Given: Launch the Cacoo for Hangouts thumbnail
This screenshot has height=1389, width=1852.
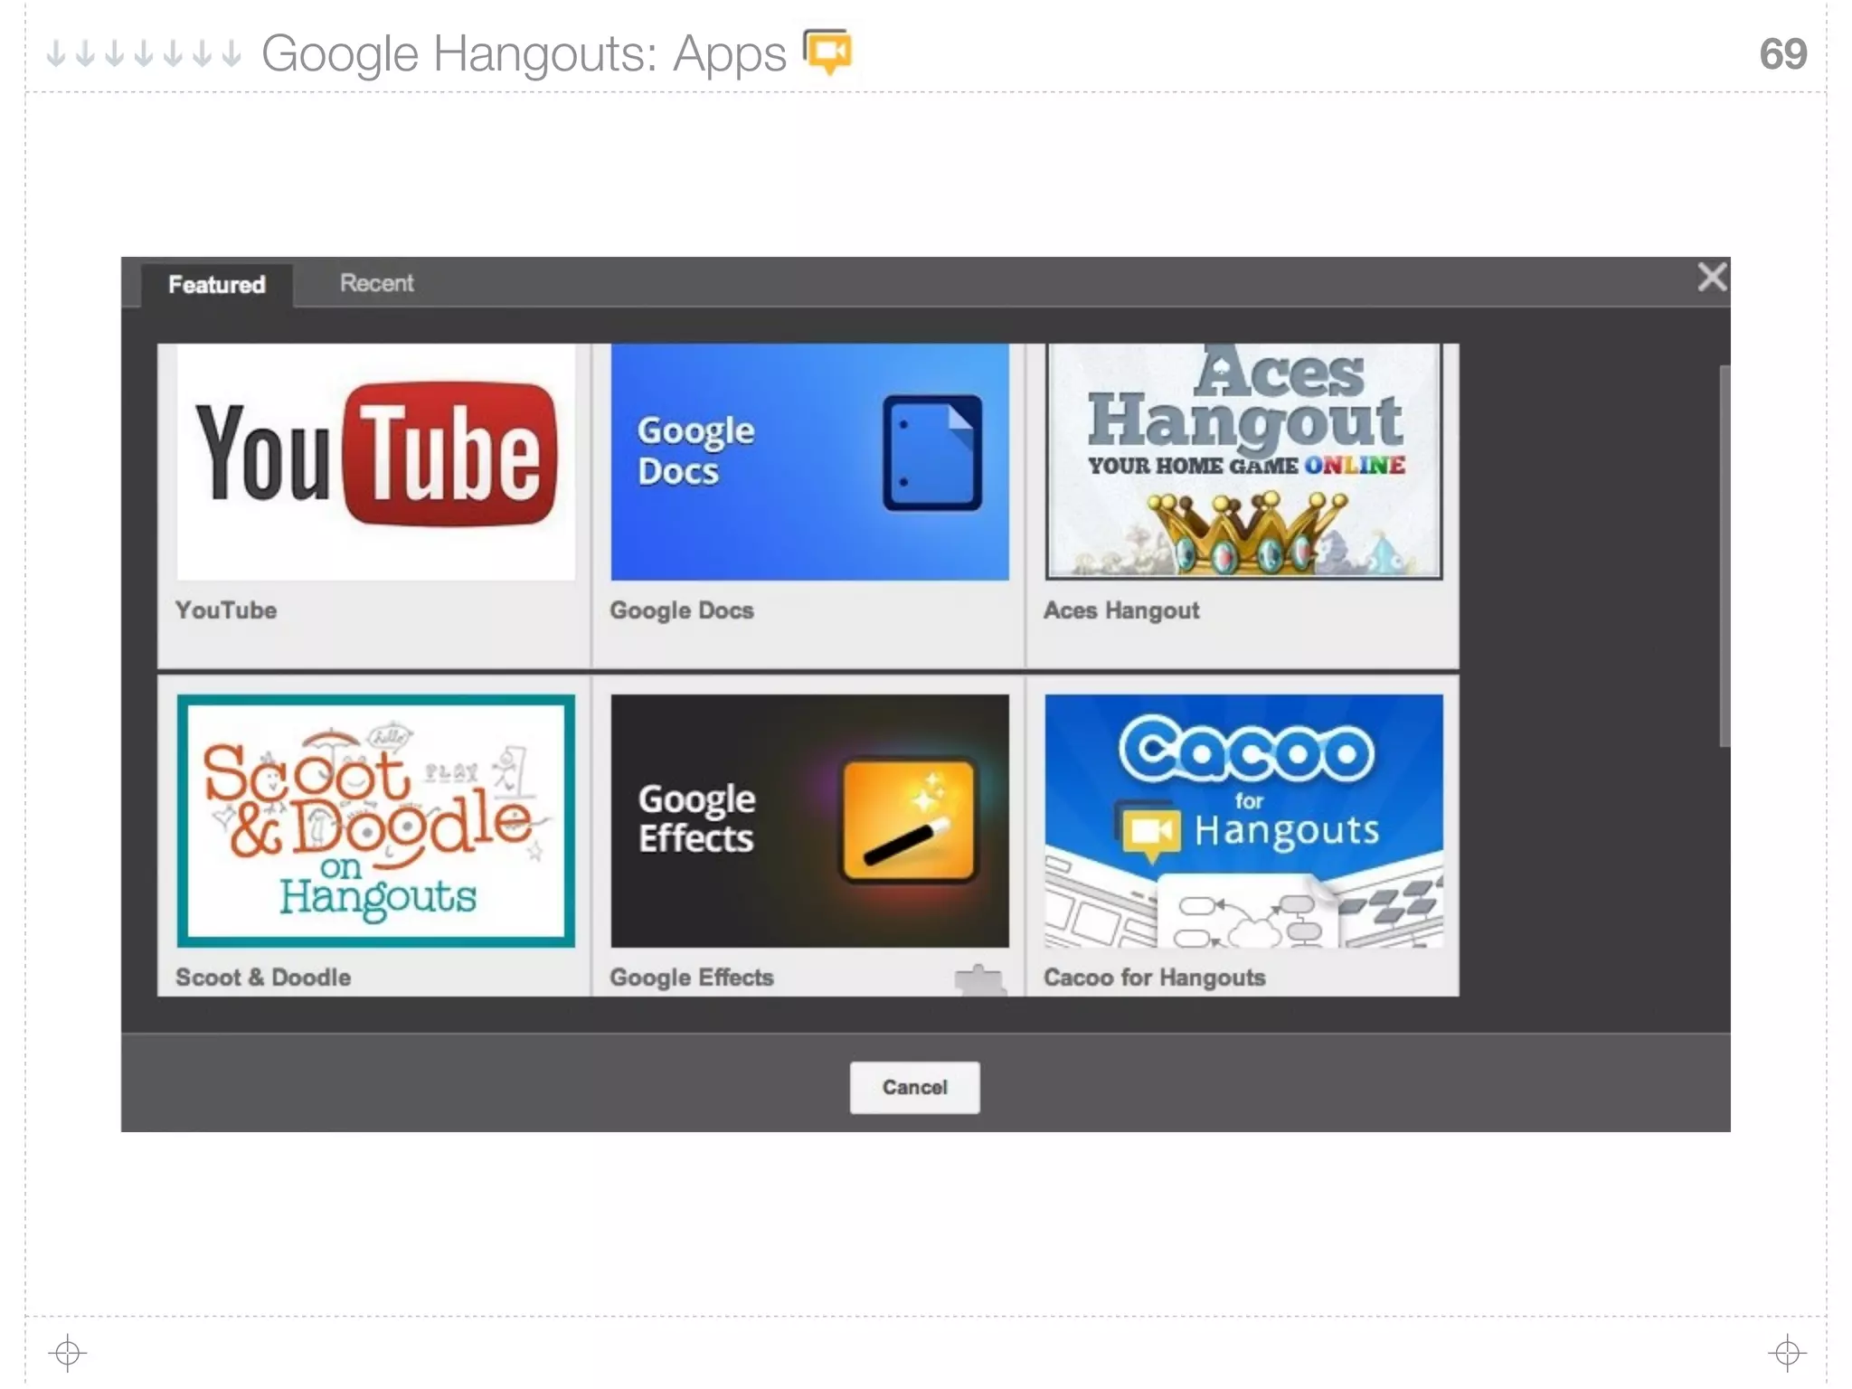Looking at the screenshot, I should (1243, 820).
